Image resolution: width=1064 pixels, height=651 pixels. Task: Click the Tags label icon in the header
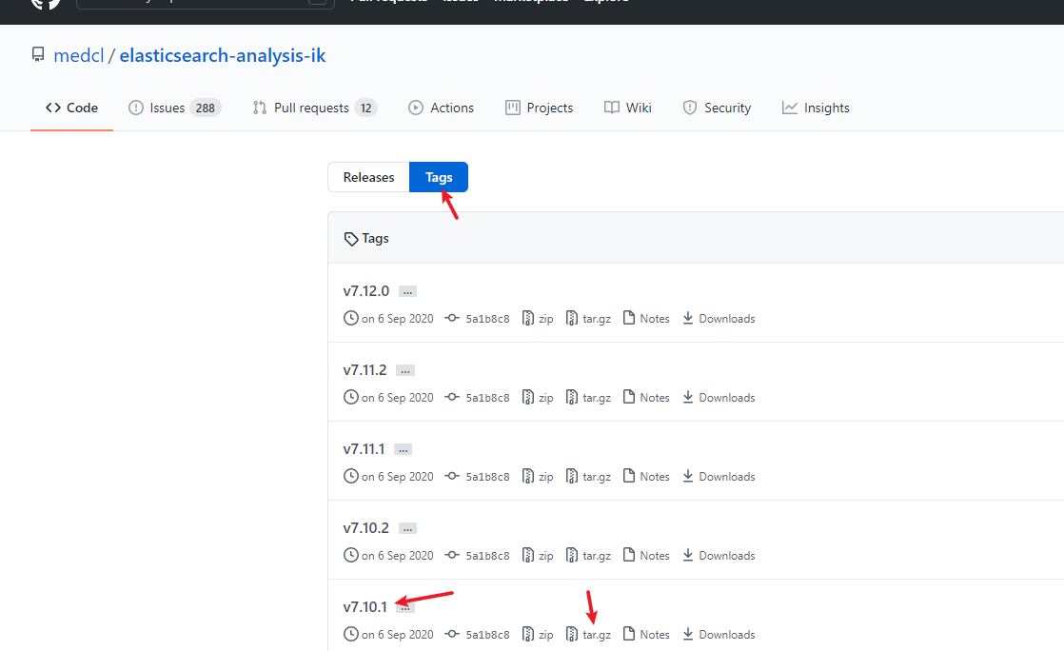click(350, 237)
